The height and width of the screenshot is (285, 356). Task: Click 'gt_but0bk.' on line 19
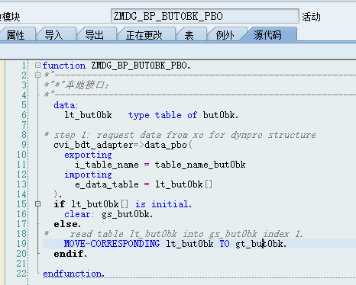pyautogui.click(x=261, y=244)
